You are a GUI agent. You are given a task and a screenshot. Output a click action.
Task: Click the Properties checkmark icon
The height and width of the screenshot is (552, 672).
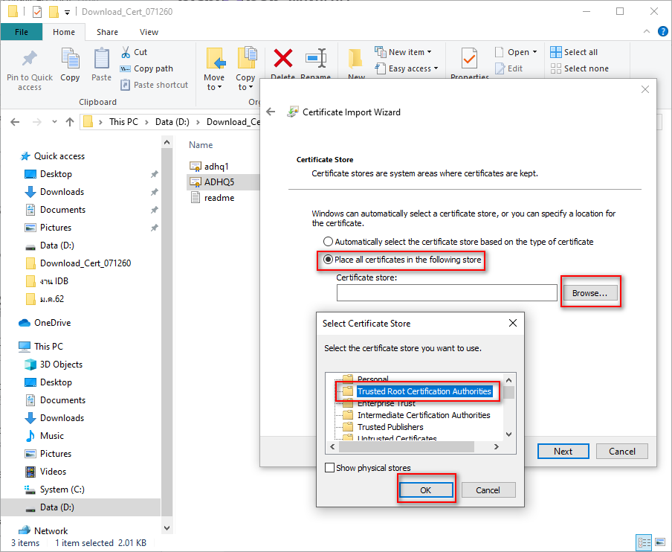(469, 60)
